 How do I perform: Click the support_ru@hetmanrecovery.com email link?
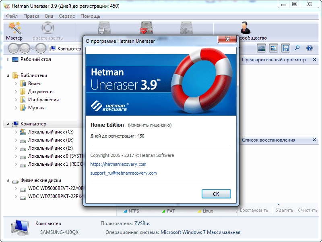(124, 173)
